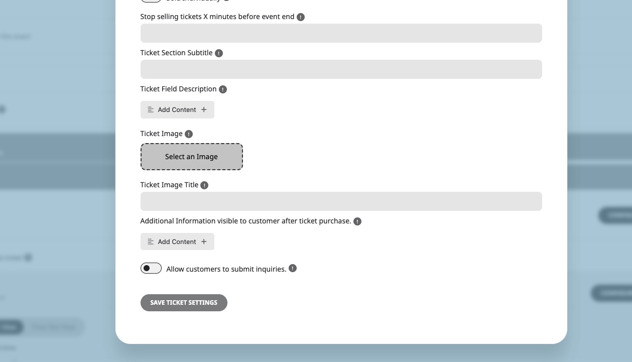Viewport: 632px width, 362px height.
Task: Focus the Stop selling tickets minutes field
Action: pos(341,33)
